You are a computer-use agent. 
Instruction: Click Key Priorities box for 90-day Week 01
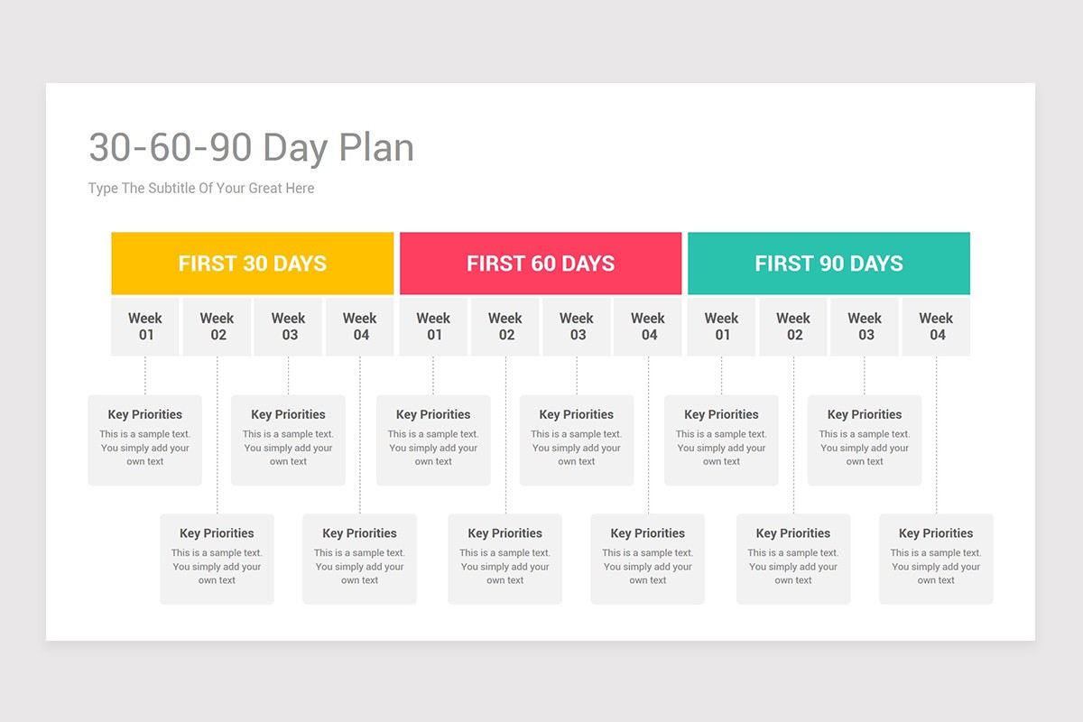pyautogui.click(x=721, y=440)
